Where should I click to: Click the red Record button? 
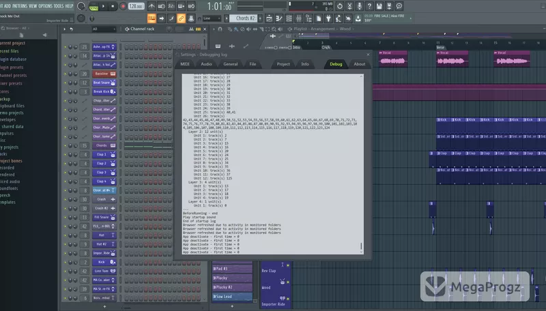click(x=123, y=6)
